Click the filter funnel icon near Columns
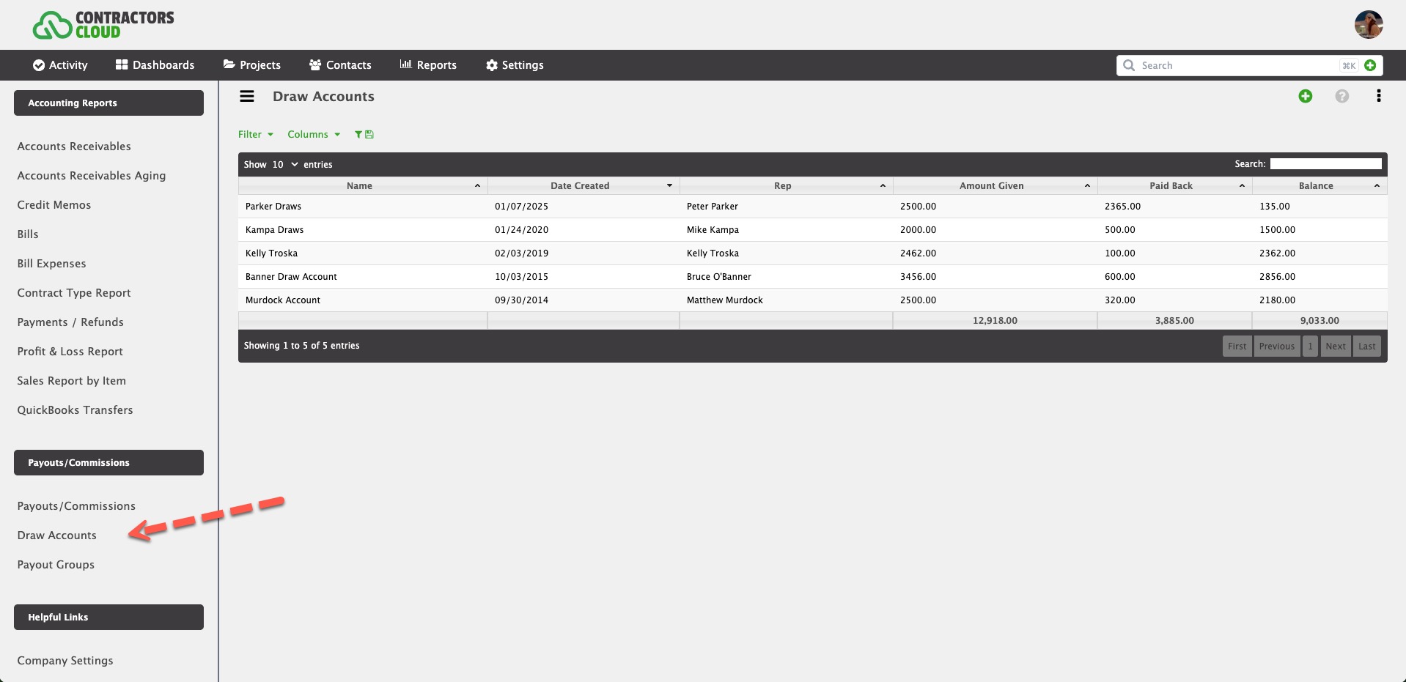 (358, 134)
